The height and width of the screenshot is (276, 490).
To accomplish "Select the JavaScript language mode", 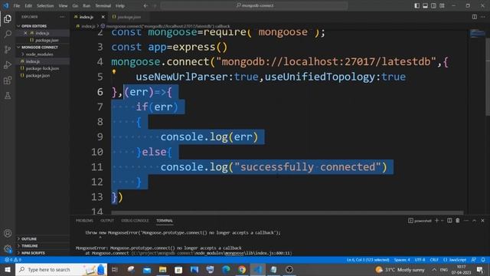I will click(x=455, y=260).
